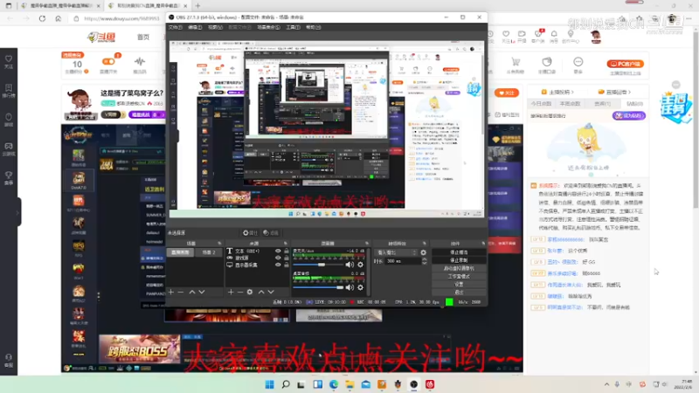This screenshot has width=699, height=393.
Task: Open desktop audio settings gear
Action: (360, 287)
